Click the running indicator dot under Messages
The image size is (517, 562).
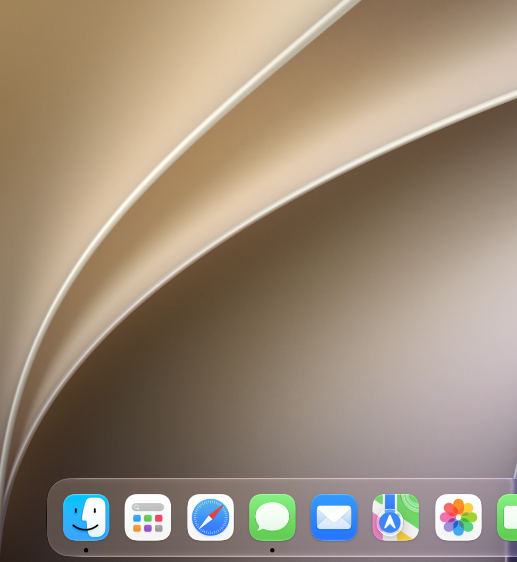click(272, 550)
